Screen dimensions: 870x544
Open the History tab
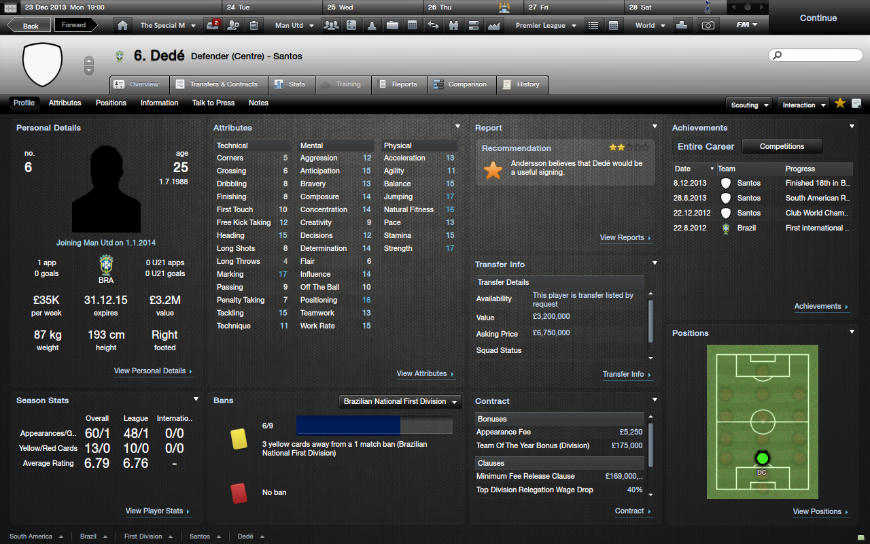pos(522,84)
